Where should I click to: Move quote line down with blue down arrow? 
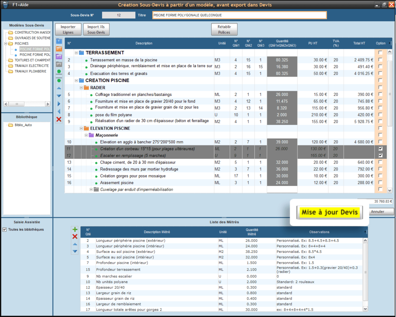tap(59, 96)
